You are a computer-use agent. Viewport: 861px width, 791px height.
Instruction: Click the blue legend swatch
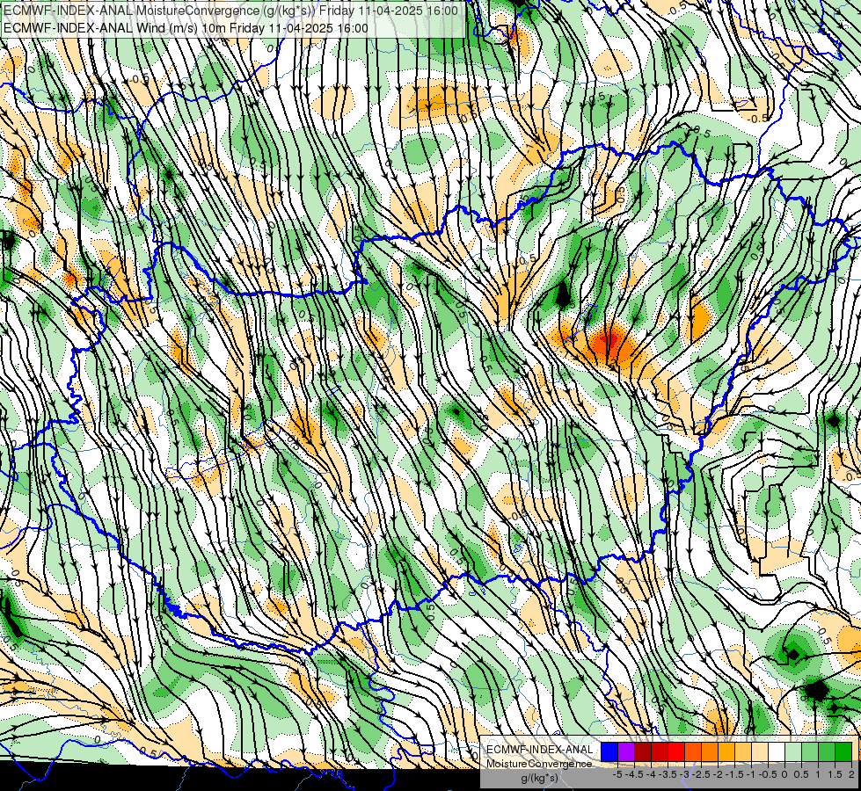coord(609,751)
